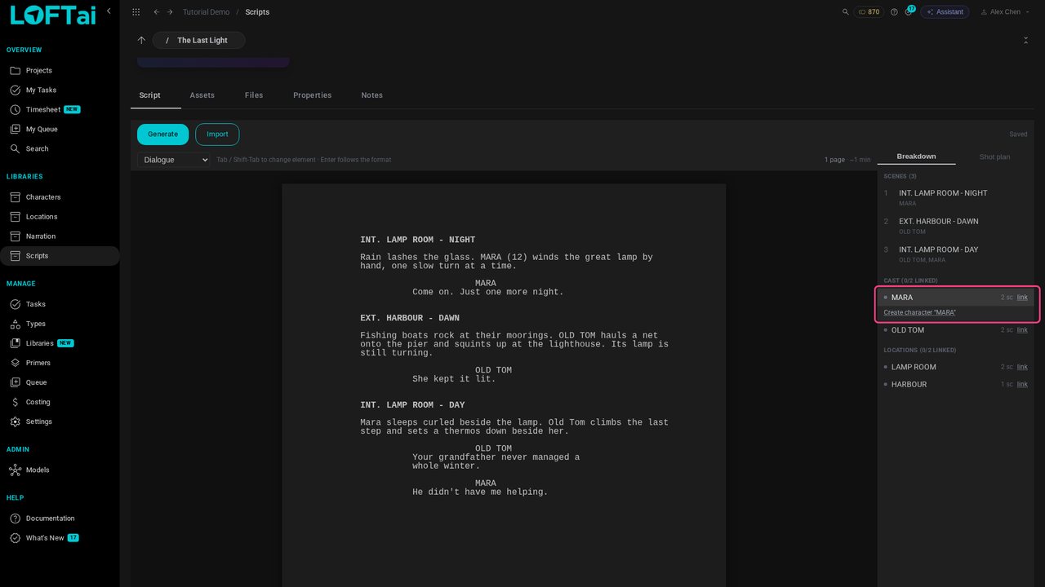Open the Dialogue element type dropdown
Viewport: 1045px width, 587px height.
tap(174, 160)
